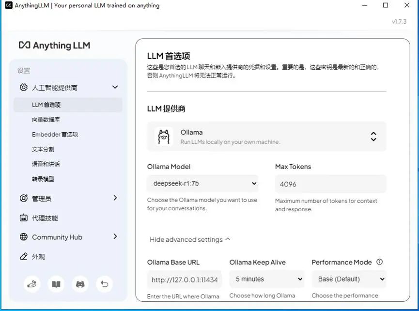Open Embedder 首选项 page
The width and height of the screenshot is (419, 311).
[55, 134]
